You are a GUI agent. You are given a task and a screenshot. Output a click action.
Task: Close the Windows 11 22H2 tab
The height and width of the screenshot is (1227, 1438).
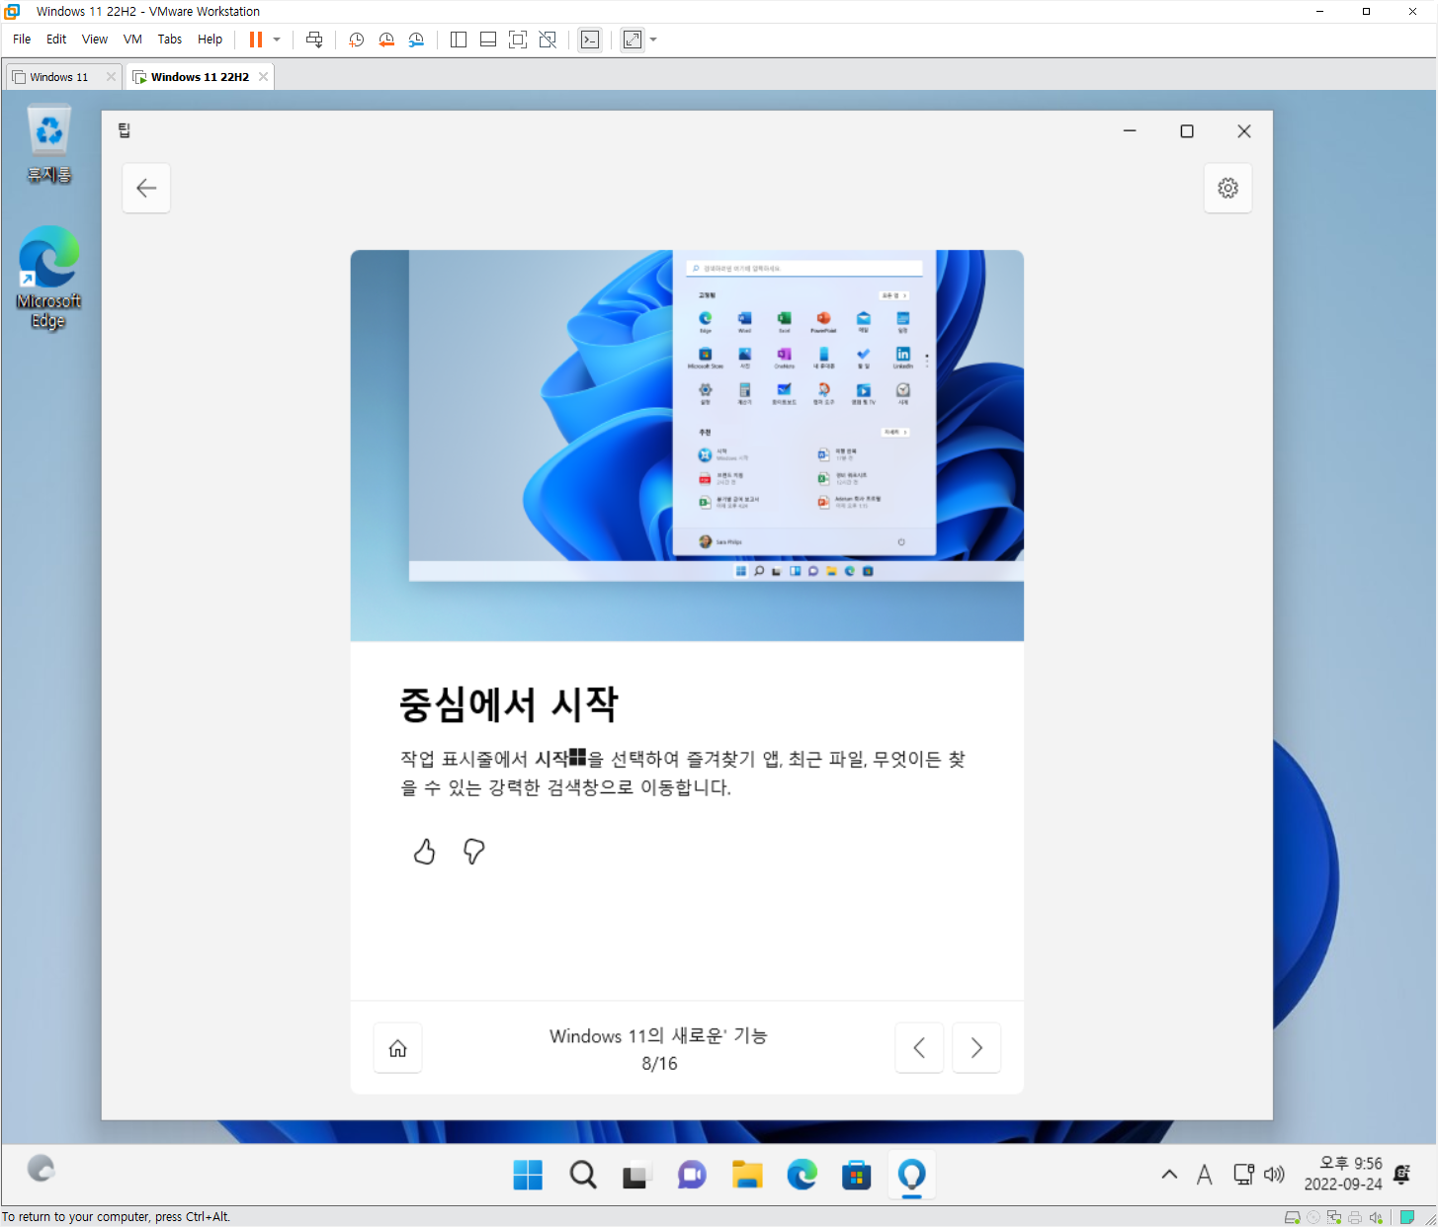tap(263, 77)
